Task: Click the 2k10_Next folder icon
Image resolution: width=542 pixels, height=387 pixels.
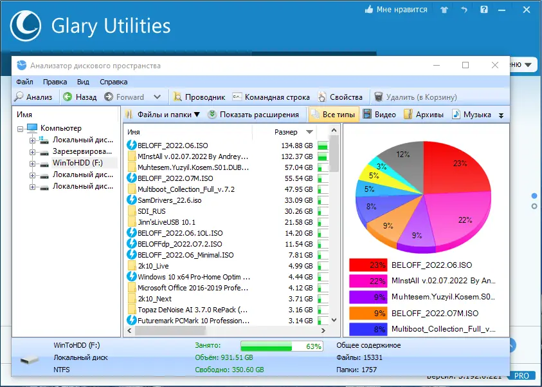Action: coord(132,298)
